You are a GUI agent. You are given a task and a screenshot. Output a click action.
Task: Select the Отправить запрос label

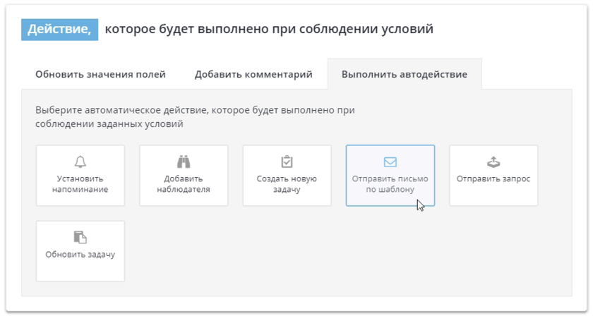tap(493, 179)
